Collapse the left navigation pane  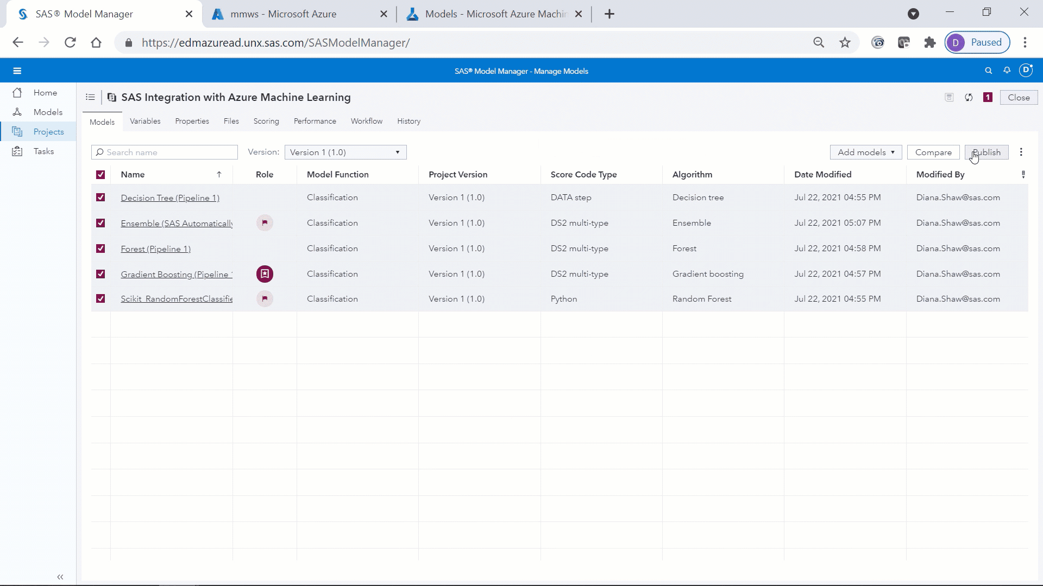click(60, 577)
